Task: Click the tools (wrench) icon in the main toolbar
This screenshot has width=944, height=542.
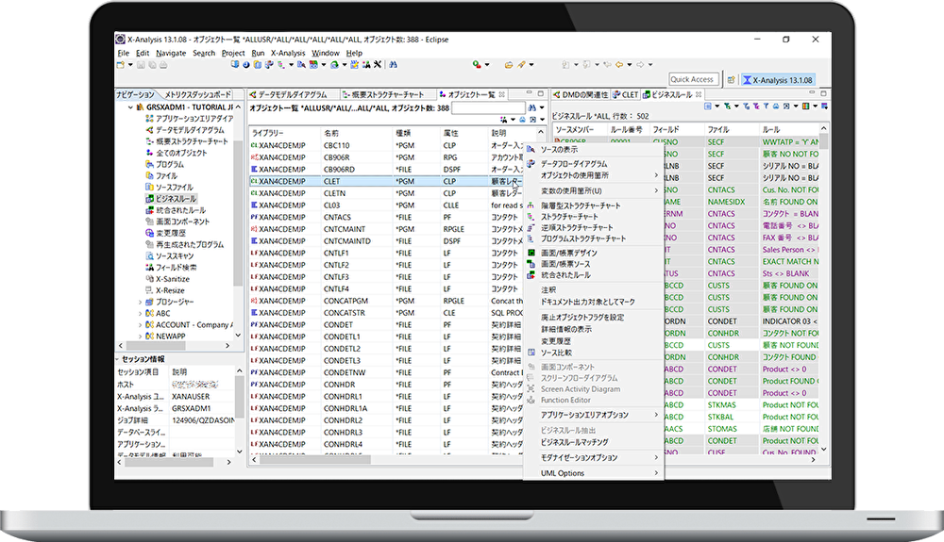Action: (378, 64)
